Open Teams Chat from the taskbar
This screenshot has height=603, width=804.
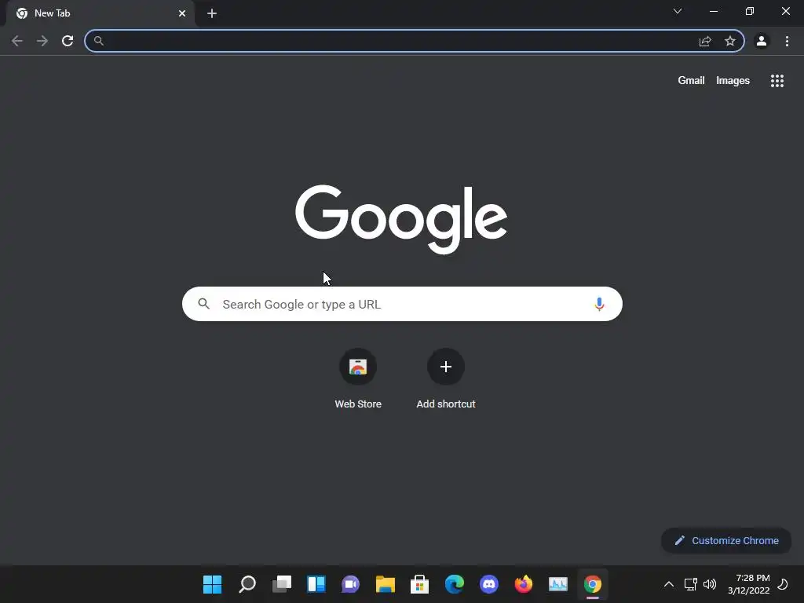351,584
